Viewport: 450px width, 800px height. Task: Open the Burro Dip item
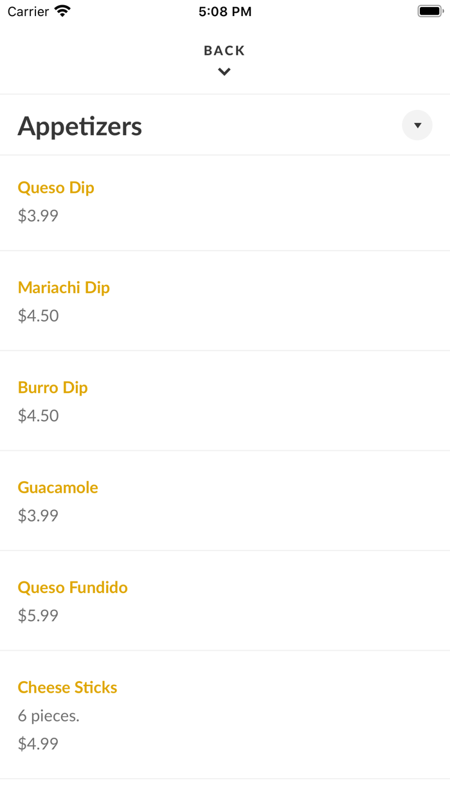(x=53, y=387)
